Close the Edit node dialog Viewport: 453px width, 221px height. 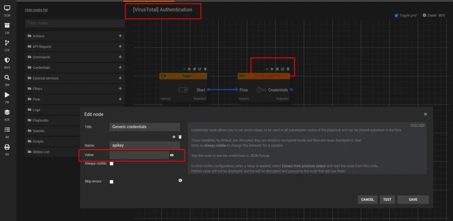(425, 114)
